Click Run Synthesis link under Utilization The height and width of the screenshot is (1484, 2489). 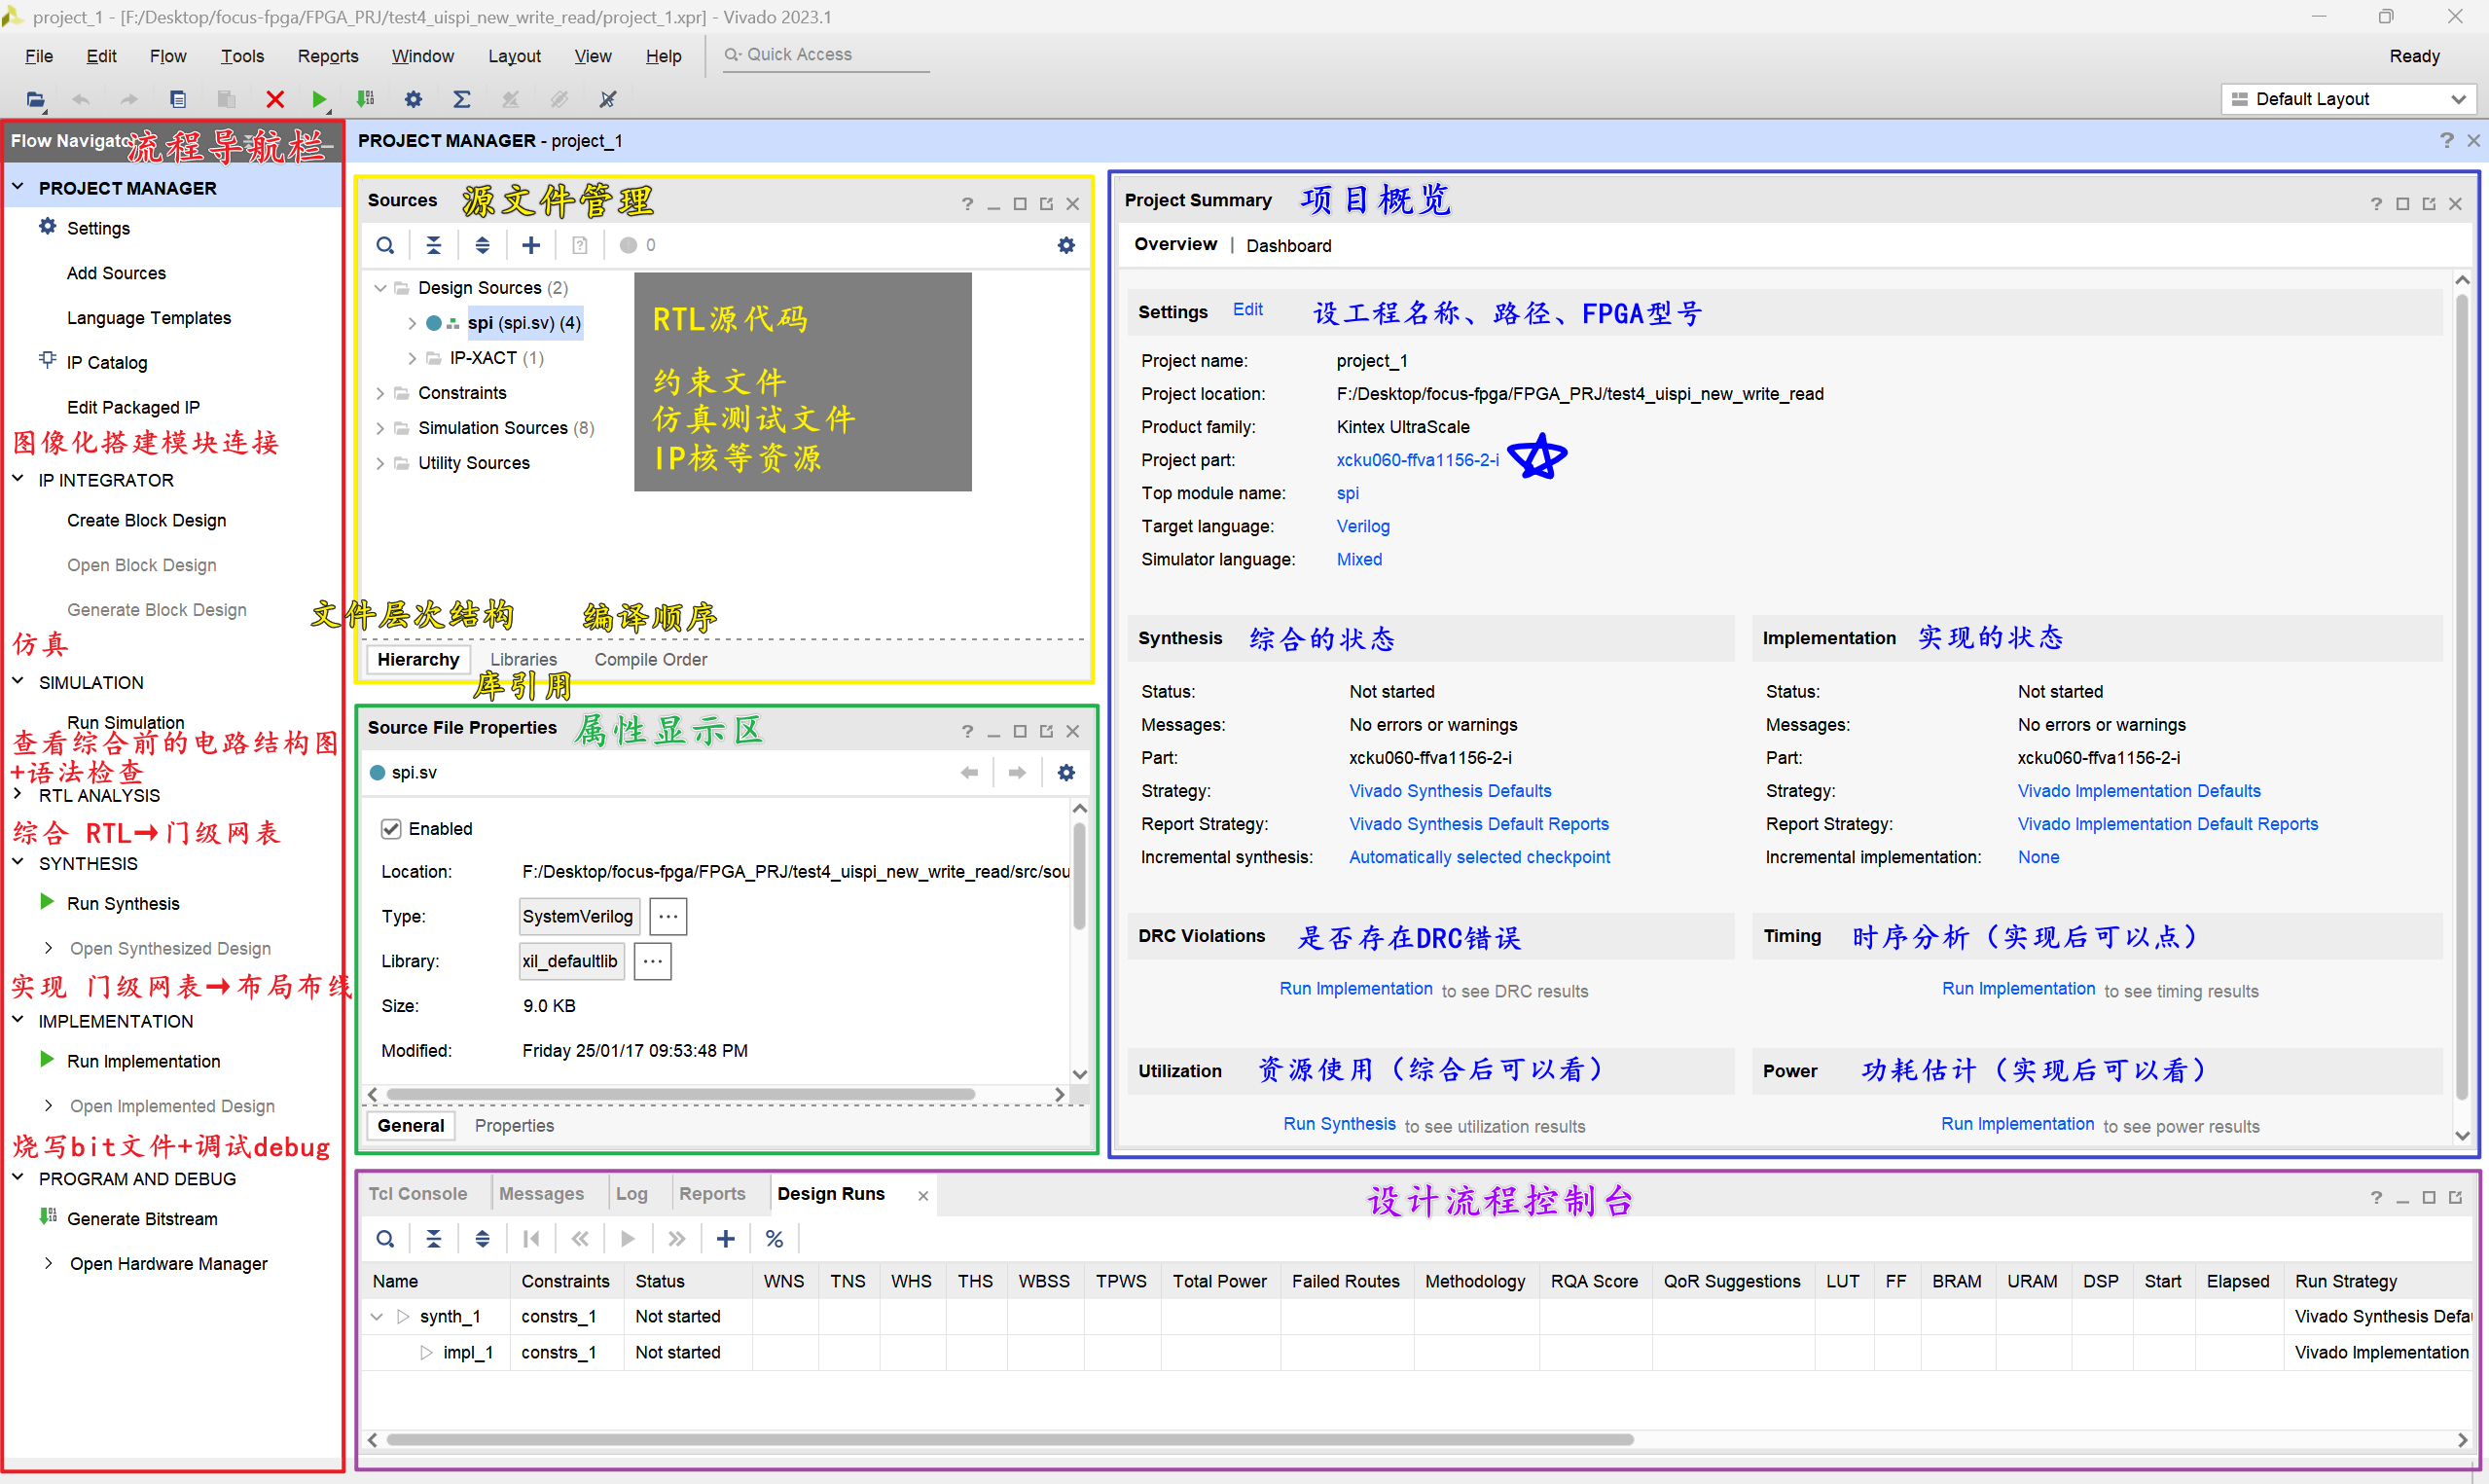pyautogui.click(x=1340, y=1124)
